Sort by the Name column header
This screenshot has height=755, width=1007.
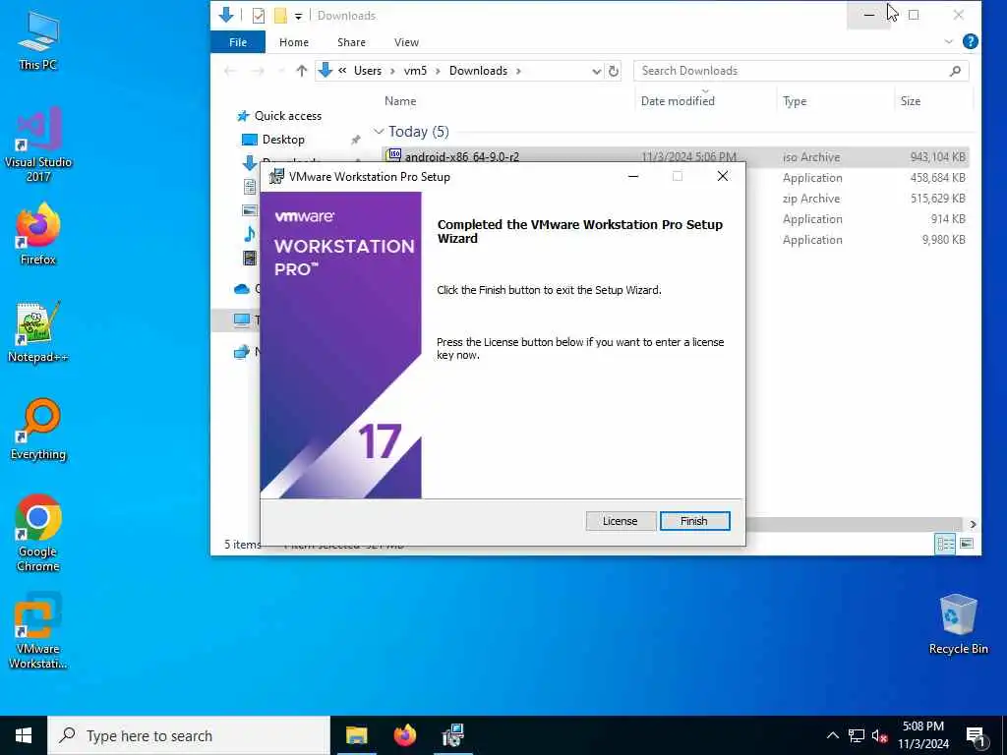pyautogui.click(x=400, y=101)
